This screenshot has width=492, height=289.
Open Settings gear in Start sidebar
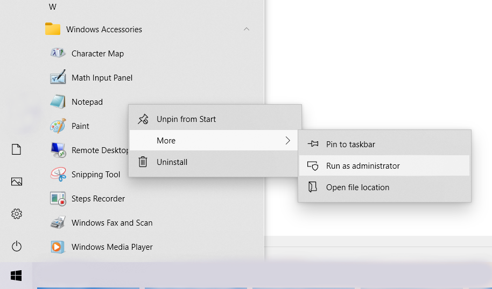coord(17,214)
